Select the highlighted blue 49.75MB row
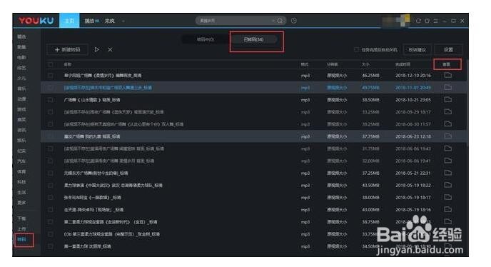Image resolution: width=491 pixels, height=267 pixels. pos(253,88)
